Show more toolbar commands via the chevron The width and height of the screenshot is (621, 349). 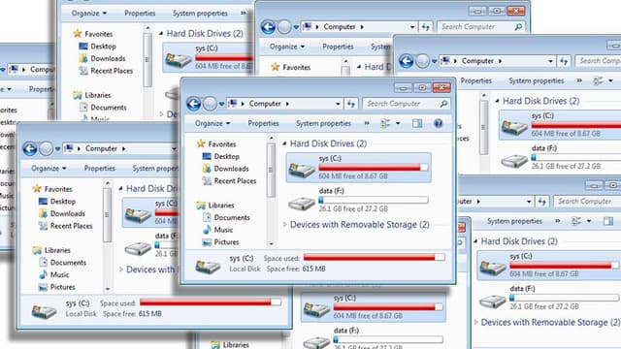367,123
